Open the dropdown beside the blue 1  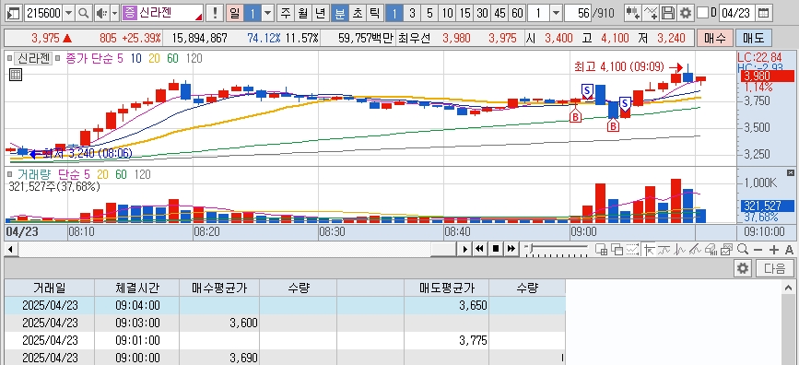(268, 13)
